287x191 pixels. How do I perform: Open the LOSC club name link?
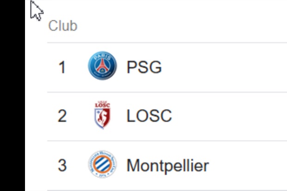pos(149,116)
